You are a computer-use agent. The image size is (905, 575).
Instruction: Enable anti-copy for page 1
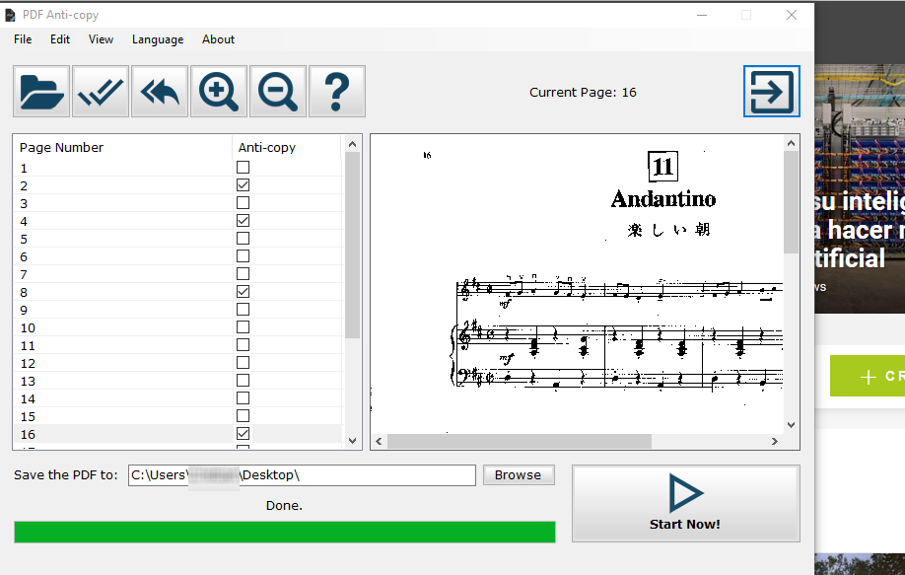point(243,168)
